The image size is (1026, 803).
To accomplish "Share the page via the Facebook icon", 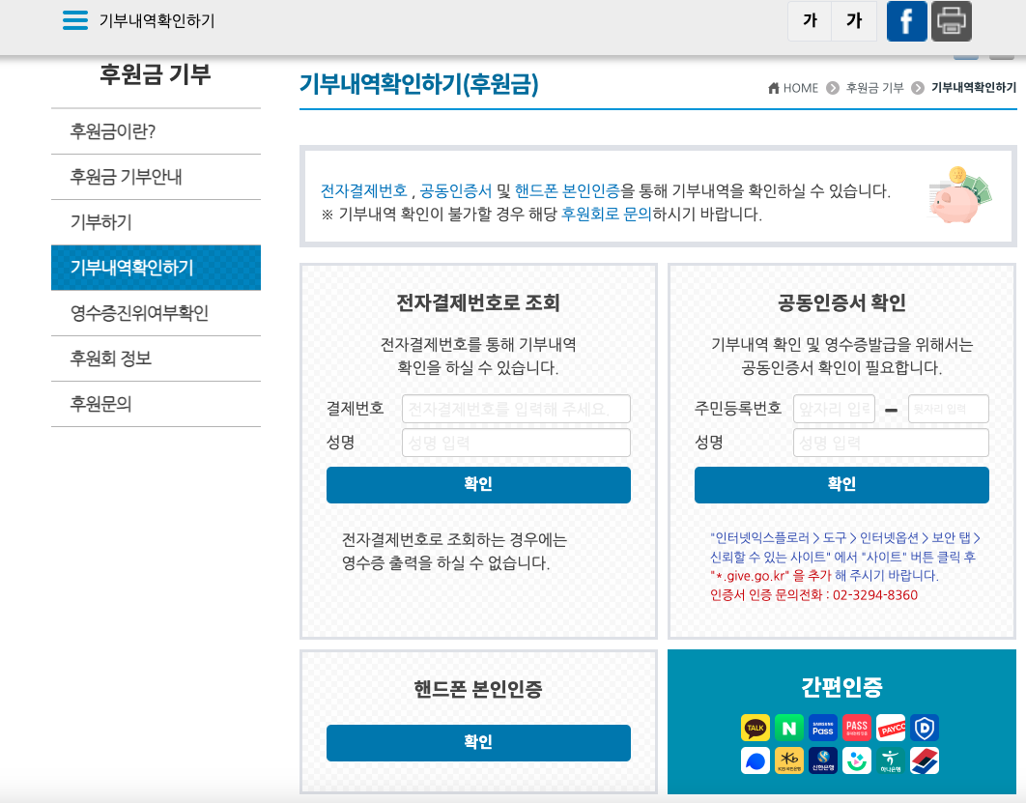I will click(906, 20).
